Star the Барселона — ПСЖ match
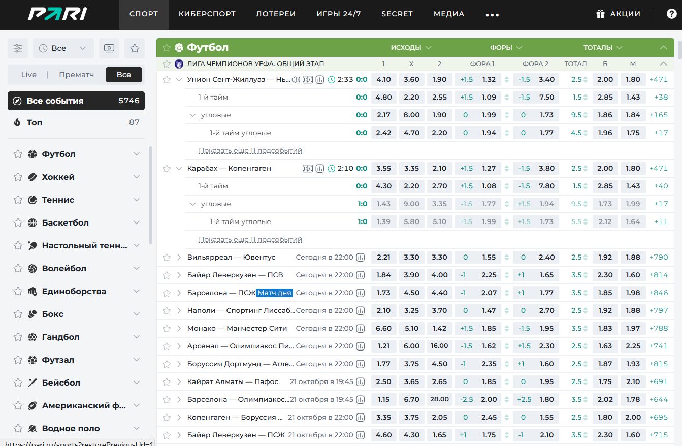Image resolution: width=682 pixels, height=446 pixels. pos(167,293)
